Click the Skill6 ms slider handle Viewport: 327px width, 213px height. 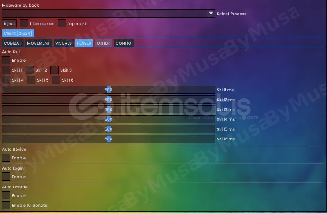[109, 139]
